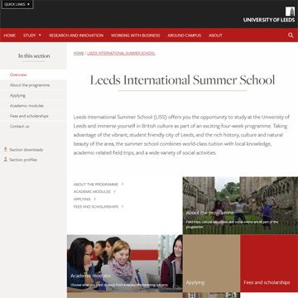Click the In this section heading
Image resolution: width=298 pixels, height=298 pixels.
click(34, 55)
